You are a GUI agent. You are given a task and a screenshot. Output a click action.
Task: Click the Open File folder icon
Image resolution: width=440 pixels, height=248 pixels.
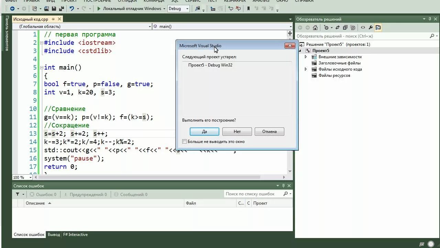(46, 9)
